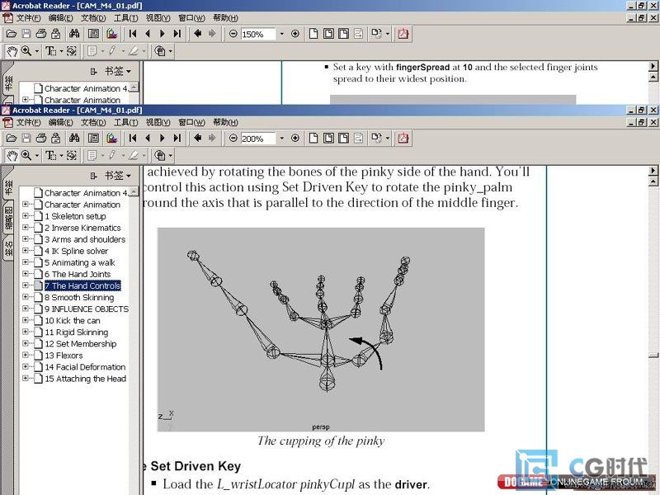
Task: Click red Adobe PDF icon in front 200% window
Action: click(x=403, y=138)
